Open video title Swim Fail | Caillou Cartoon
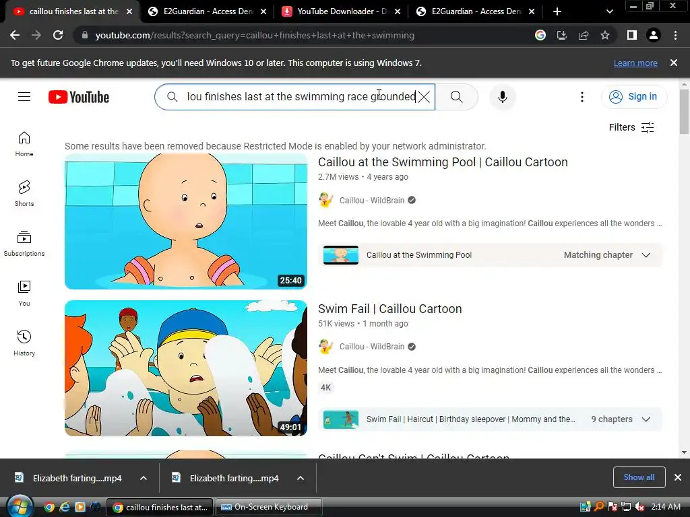The width and height of the screenshot is (690, 517). click(x=390, y=309)
